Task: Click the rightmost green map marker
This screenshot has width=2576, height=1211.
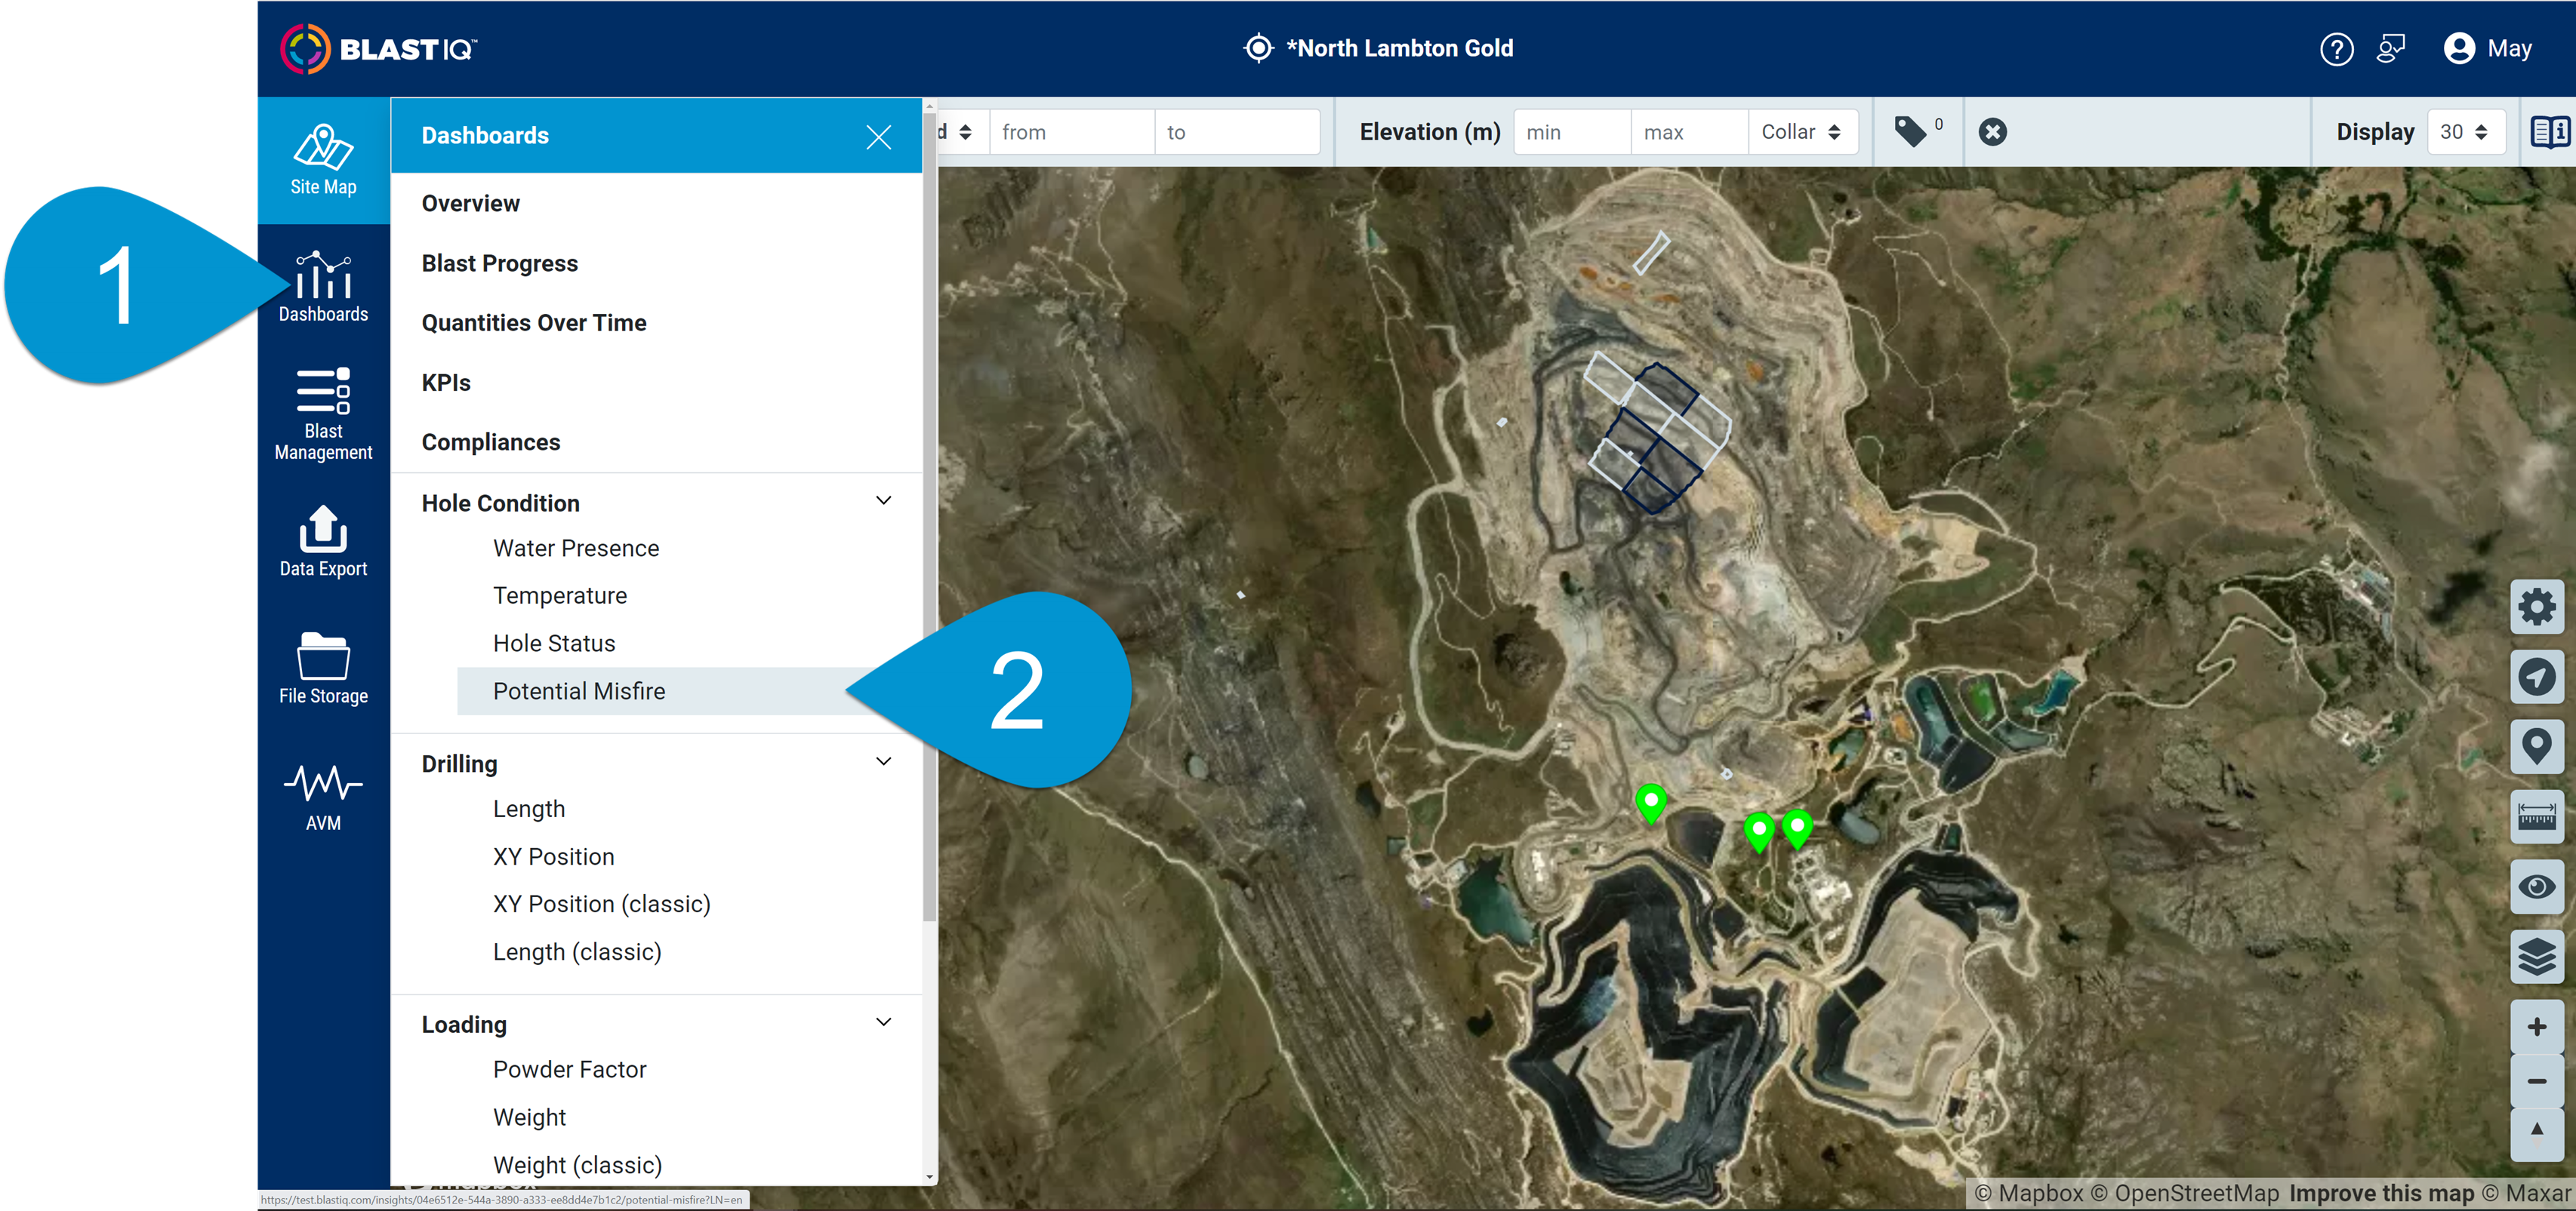Action: pos(1797,828)
